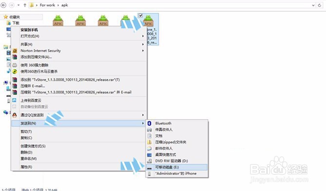The height and width of the screenshot is (191, 326).
Task: Choose 复制(C) from context menu
Action: tap(79, 138)
